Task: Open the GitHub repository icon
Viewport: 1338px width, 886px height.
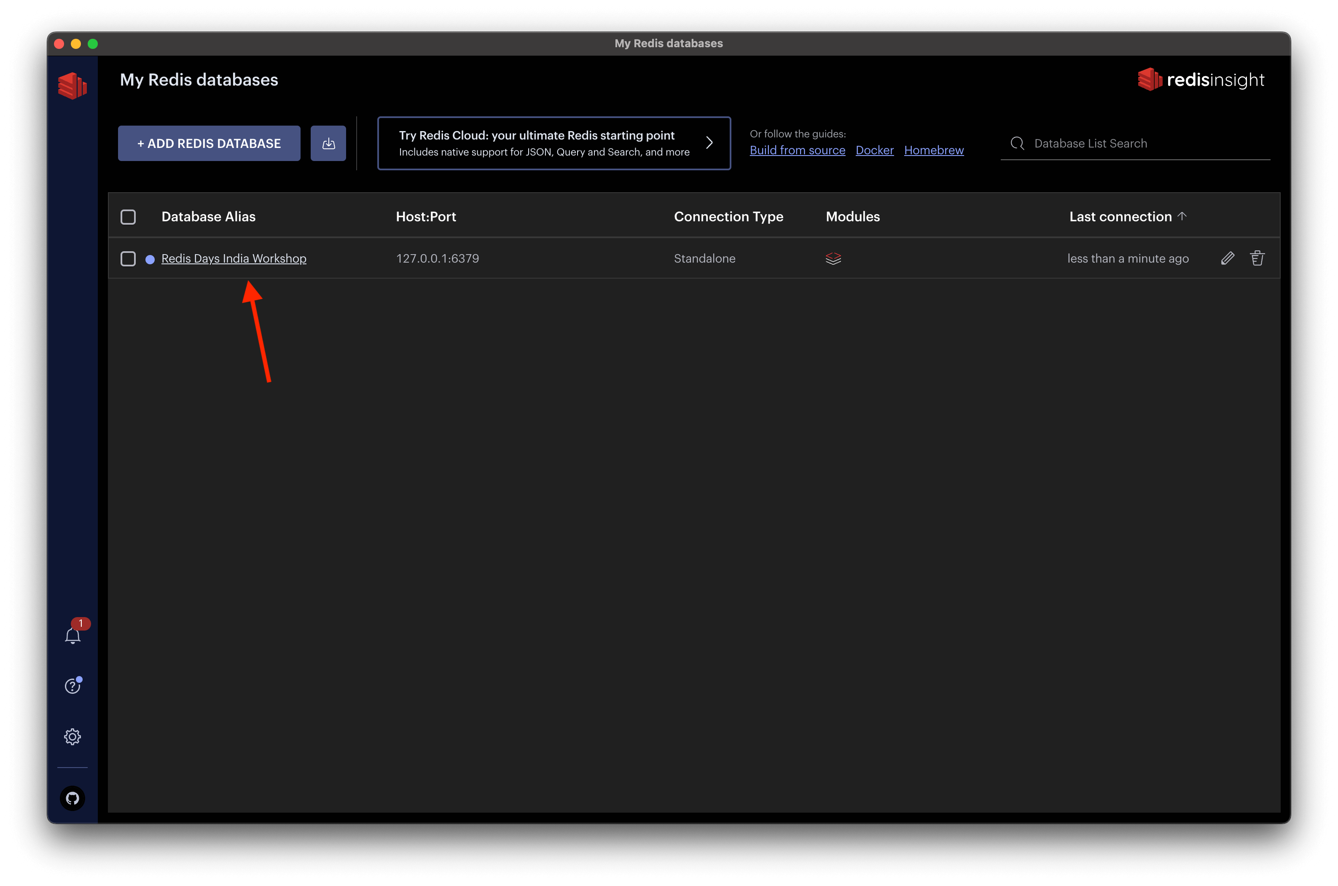Action: [73, 798]
